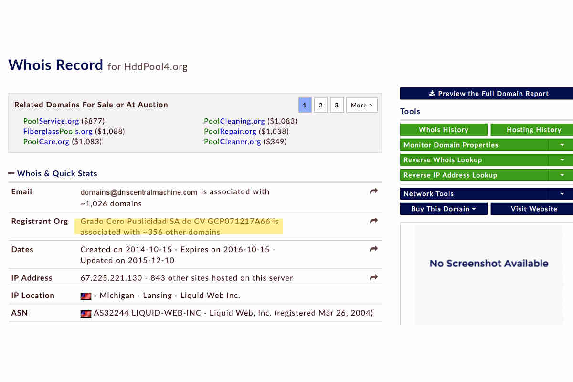
Task: Click the flag icon in ASN row
Action: tap(86, 314)
